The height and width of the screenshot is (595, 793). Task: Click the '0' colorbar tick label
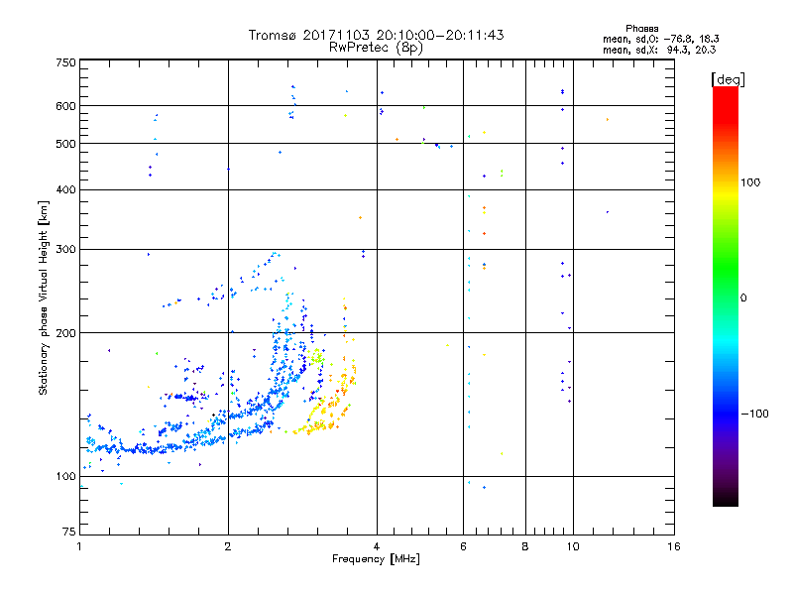coord(742,298)
